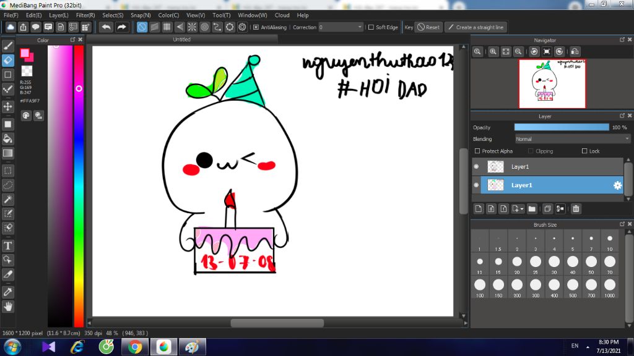This screenshot has width=634, height=356.
Task: Toggle the AntiAliasing checkbox
Action: (256, 27)
